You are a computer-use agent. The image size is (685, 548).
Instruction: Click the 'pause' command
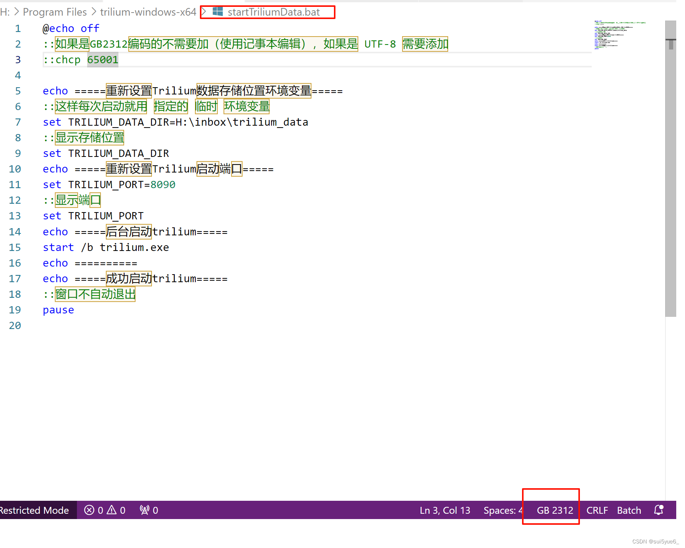(x=58, y=310)
